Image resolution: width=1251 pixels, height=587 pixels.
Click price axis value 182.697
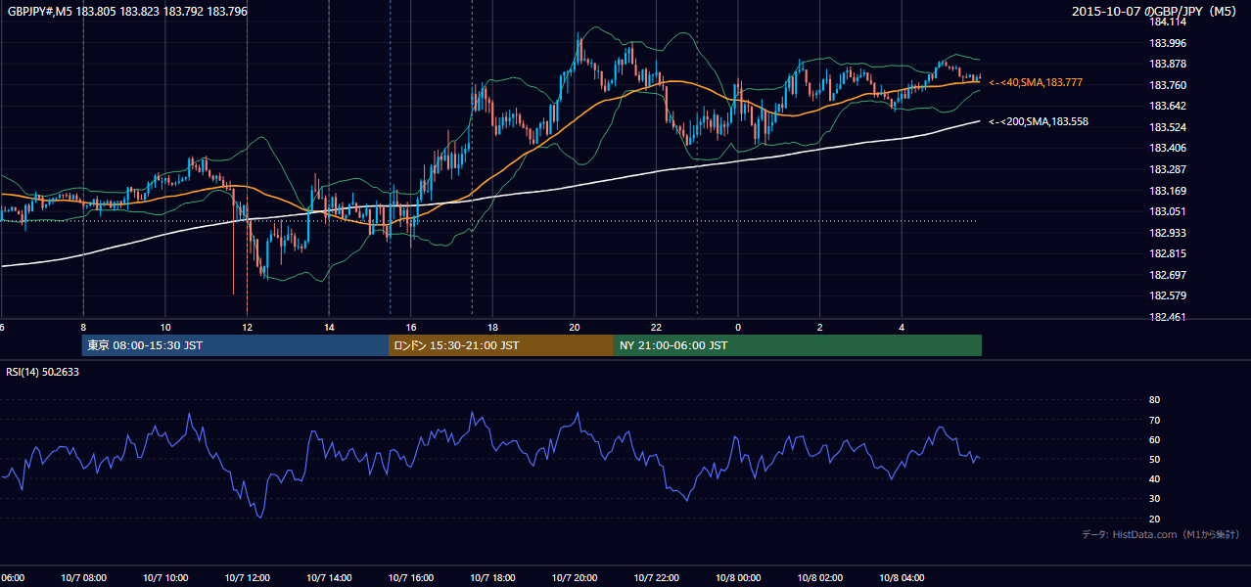click(x=1167, y=275)
